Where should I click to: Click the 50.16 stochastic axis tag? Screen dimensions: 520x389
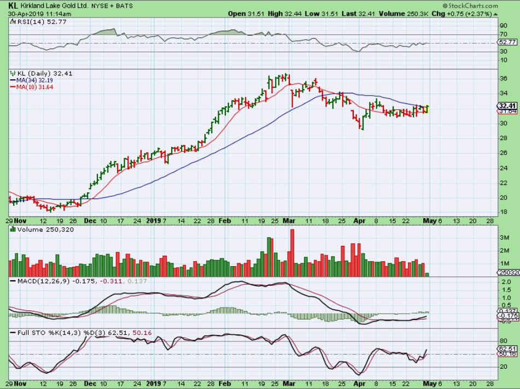(x=508, y=354)
